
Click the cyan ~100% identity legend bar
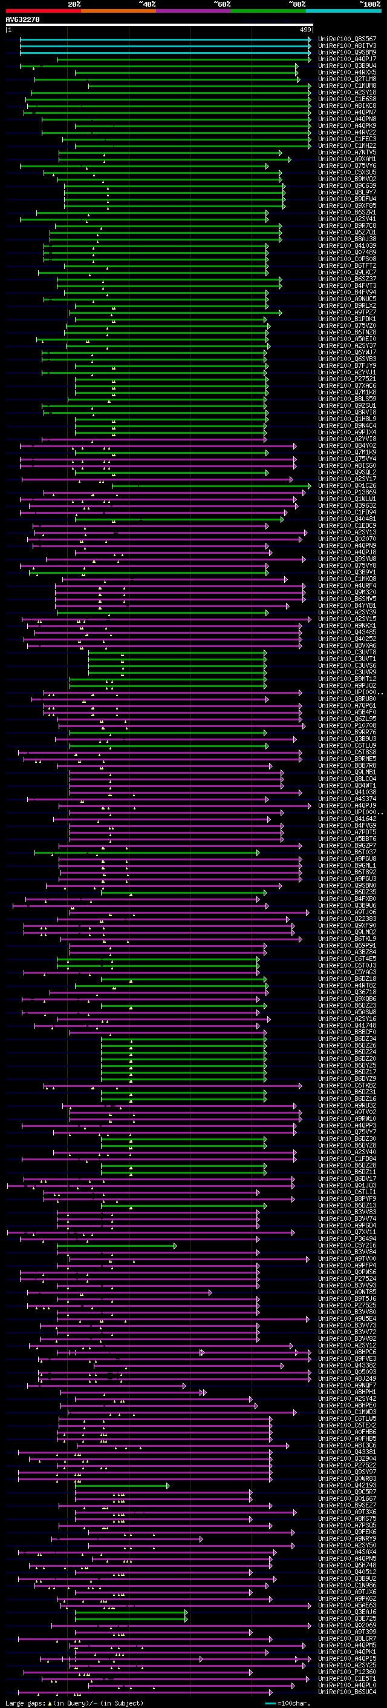click(343, 11)
